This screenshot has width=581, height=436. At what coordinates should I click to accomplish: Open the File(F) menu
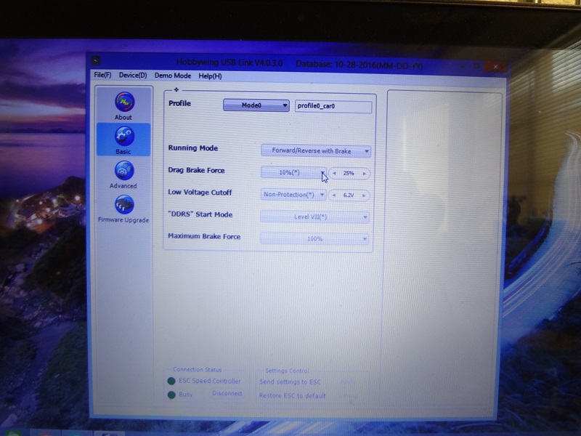point(102,75)
